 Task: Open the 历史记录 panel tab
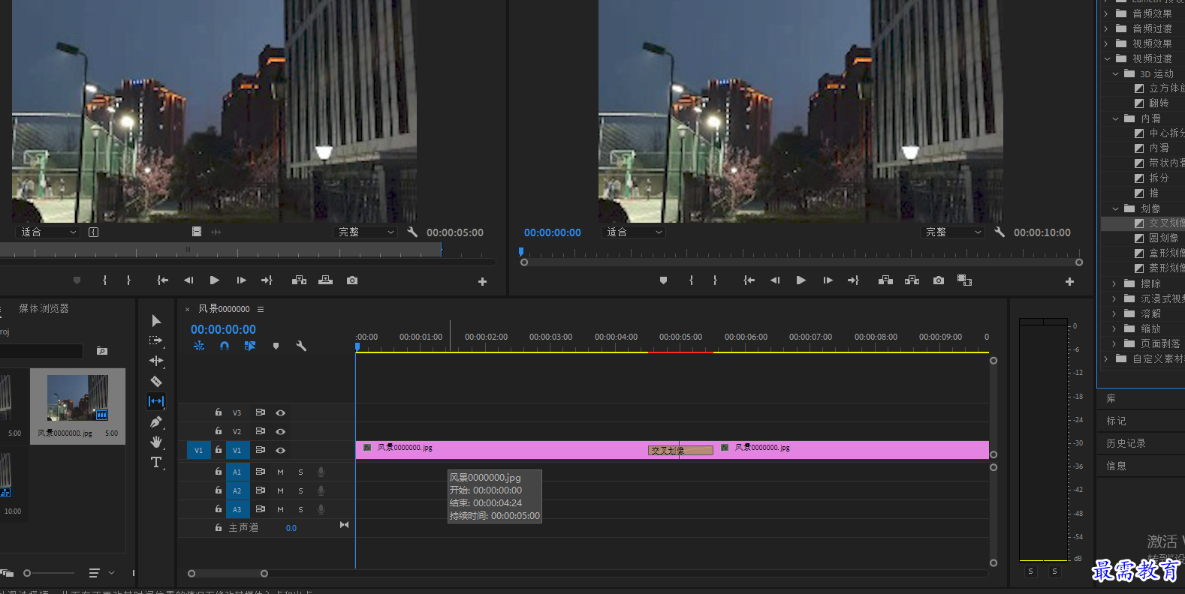click(1126, 443)
